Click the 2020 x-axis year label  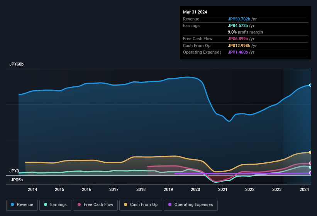click(195, 189)
